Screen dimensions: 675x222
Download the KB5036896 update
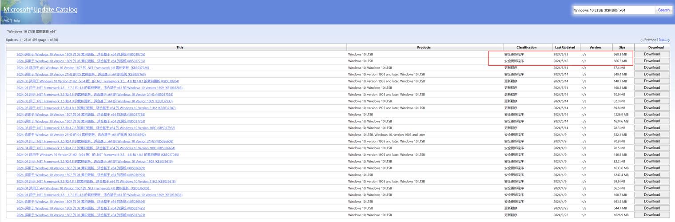(652, 201)
